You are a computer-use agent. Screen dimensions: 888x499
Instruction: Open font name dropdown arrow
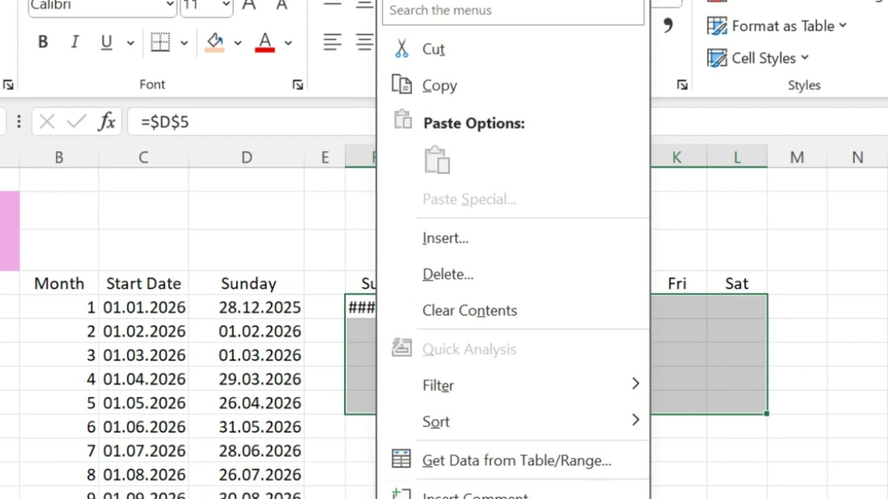pyautogui.click(x=170, y=6)
